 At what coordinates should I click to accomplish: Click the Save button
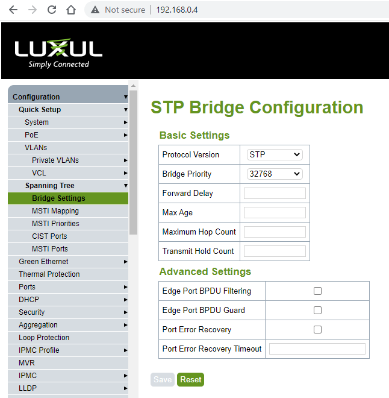point(162,379)
